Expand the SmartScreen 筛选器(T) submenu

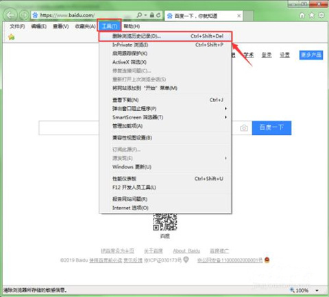[x=165, y=117]
